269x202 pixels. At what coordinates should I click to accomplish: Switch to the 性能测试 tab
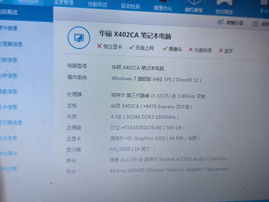97,4
